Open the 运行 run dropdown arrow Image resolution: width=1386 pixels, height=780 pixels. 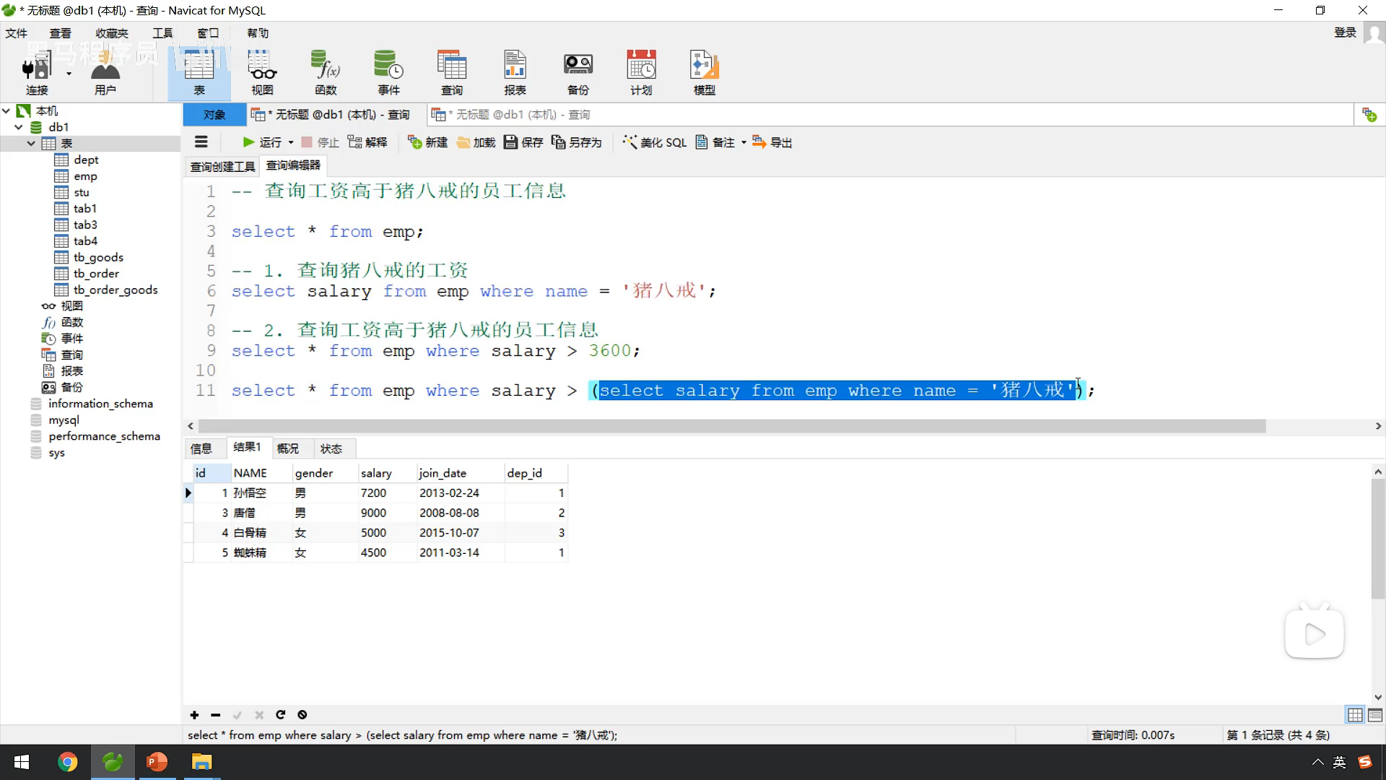point(291,143)
